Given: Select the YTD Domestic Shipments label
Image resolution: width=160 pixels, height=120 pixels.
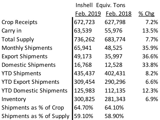Looking at the screenshot, I should pyautogui.click(x=34, y=91).
